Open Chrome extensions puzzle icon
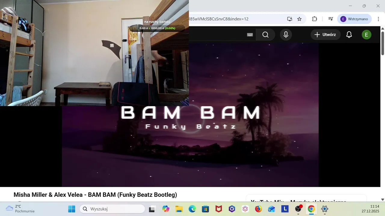 pos(315,19)
